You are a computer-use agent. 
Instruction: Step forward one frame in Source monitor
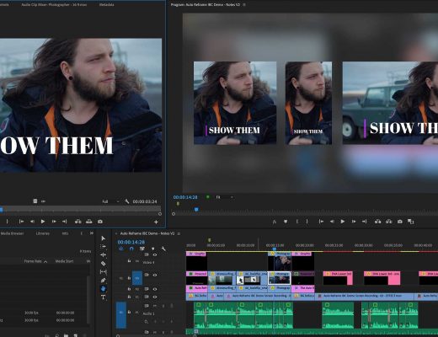point(54,222)
